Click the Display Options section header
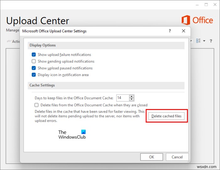220x170 pixels. [106, 45]
